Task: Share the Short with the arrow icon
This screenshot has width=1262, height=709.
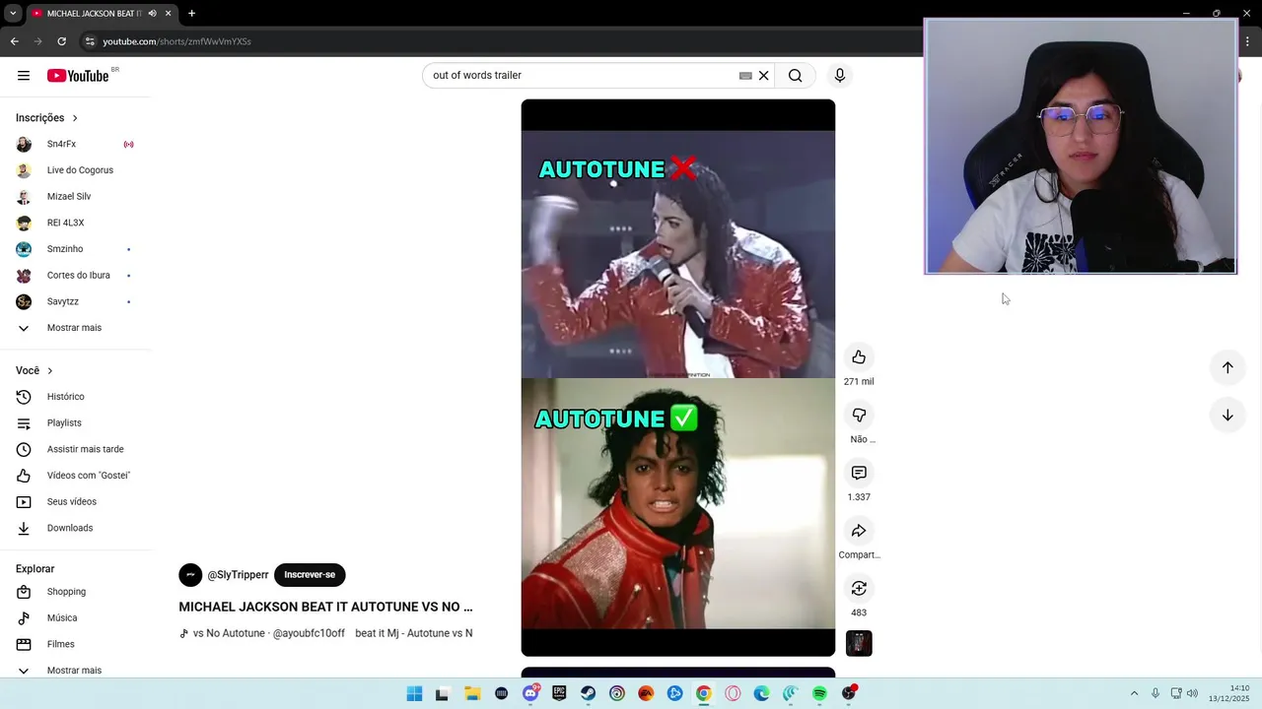Action: click(859, 531)
